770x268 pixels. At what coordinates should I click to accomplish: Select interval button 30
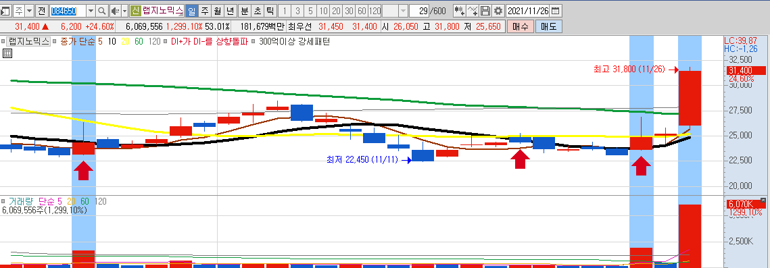tap(349, 10)
